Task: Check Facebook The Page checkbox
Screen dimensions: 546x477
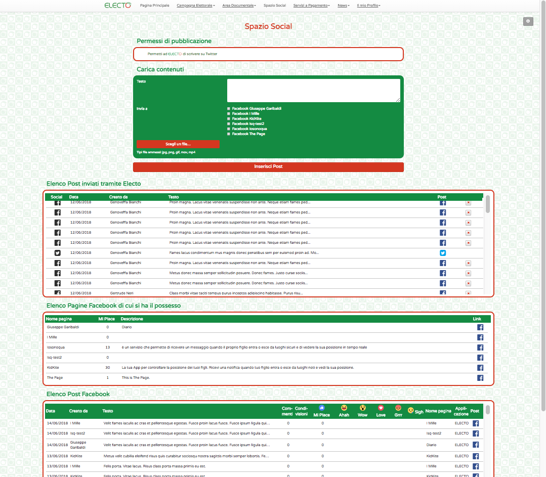Action: [229, 134]
